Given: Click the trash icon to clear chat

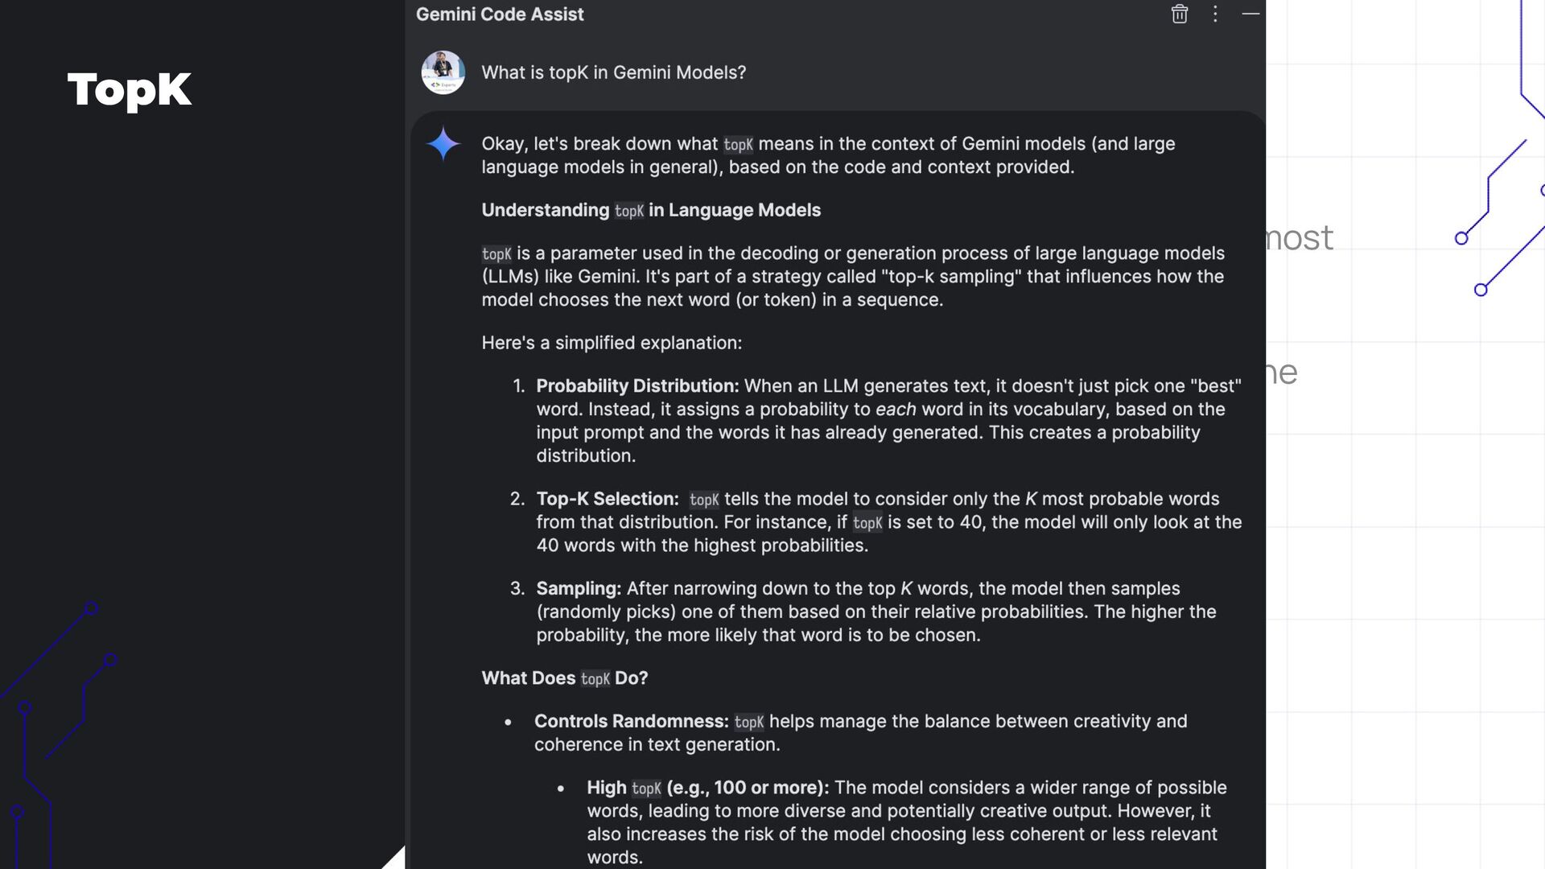Looking at the screenshot, I should [1179, 14].
